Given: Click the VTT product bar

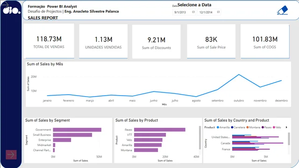Looking at the screenshot, I should 150,135.
